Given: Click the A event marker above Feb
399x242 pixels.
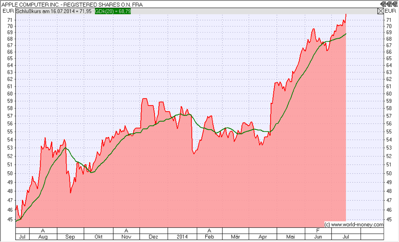Looking at the screenshot, I should click(x=209, y=231).
